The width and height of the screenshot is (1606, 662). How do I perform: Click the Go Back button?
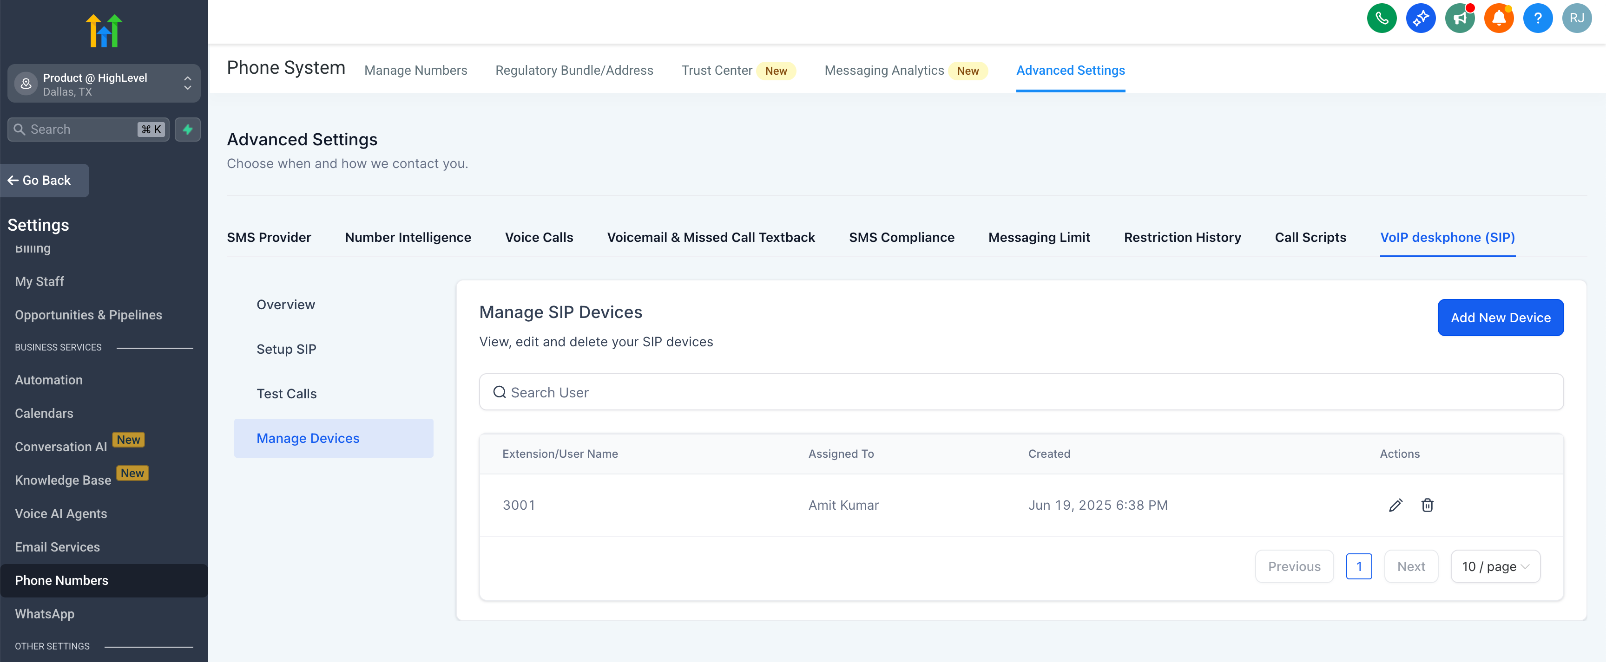44,180
